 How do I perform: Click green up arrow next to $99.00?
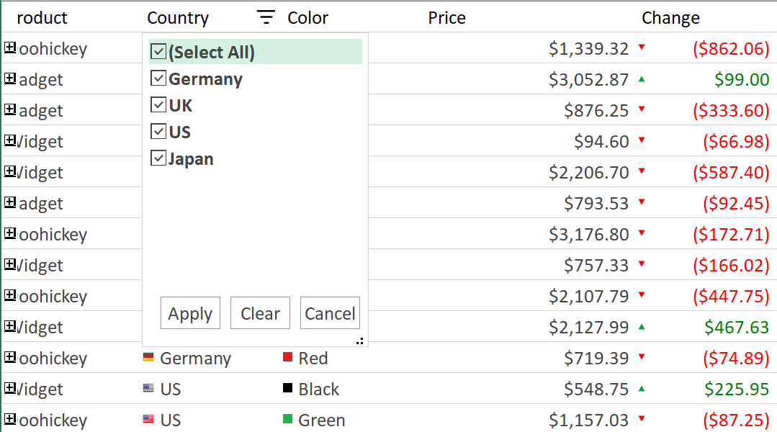point(642,79)
